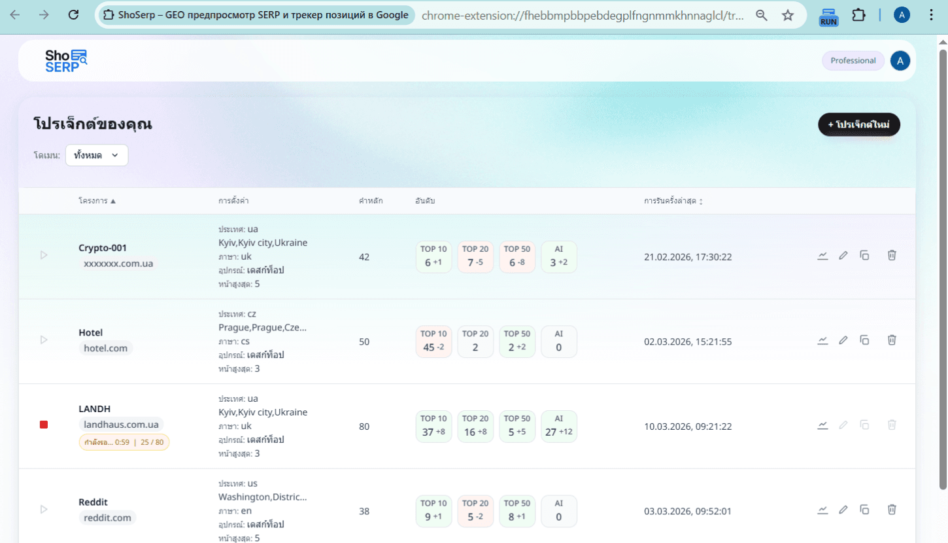
Task: Duplicate the Crypto-001 project
Action: click(864, 256)
